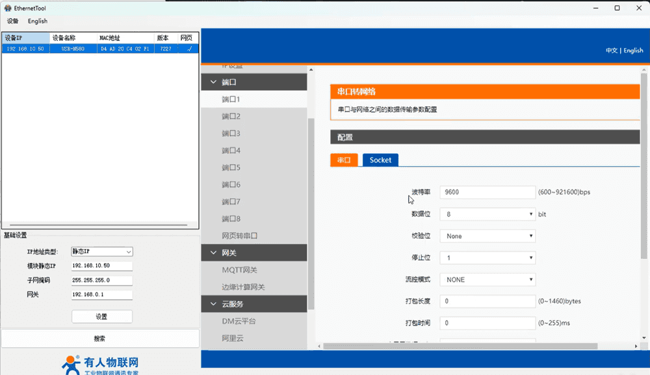Collapse the 云服务 sidebar section
This screenshot has width=650, height=375.
[213, 304]
